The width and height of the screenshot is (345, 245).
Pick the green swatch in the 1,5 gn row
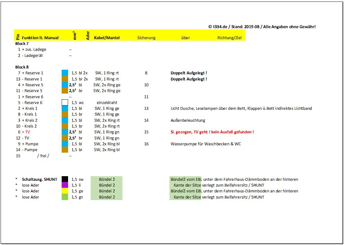tap(65, 197)
